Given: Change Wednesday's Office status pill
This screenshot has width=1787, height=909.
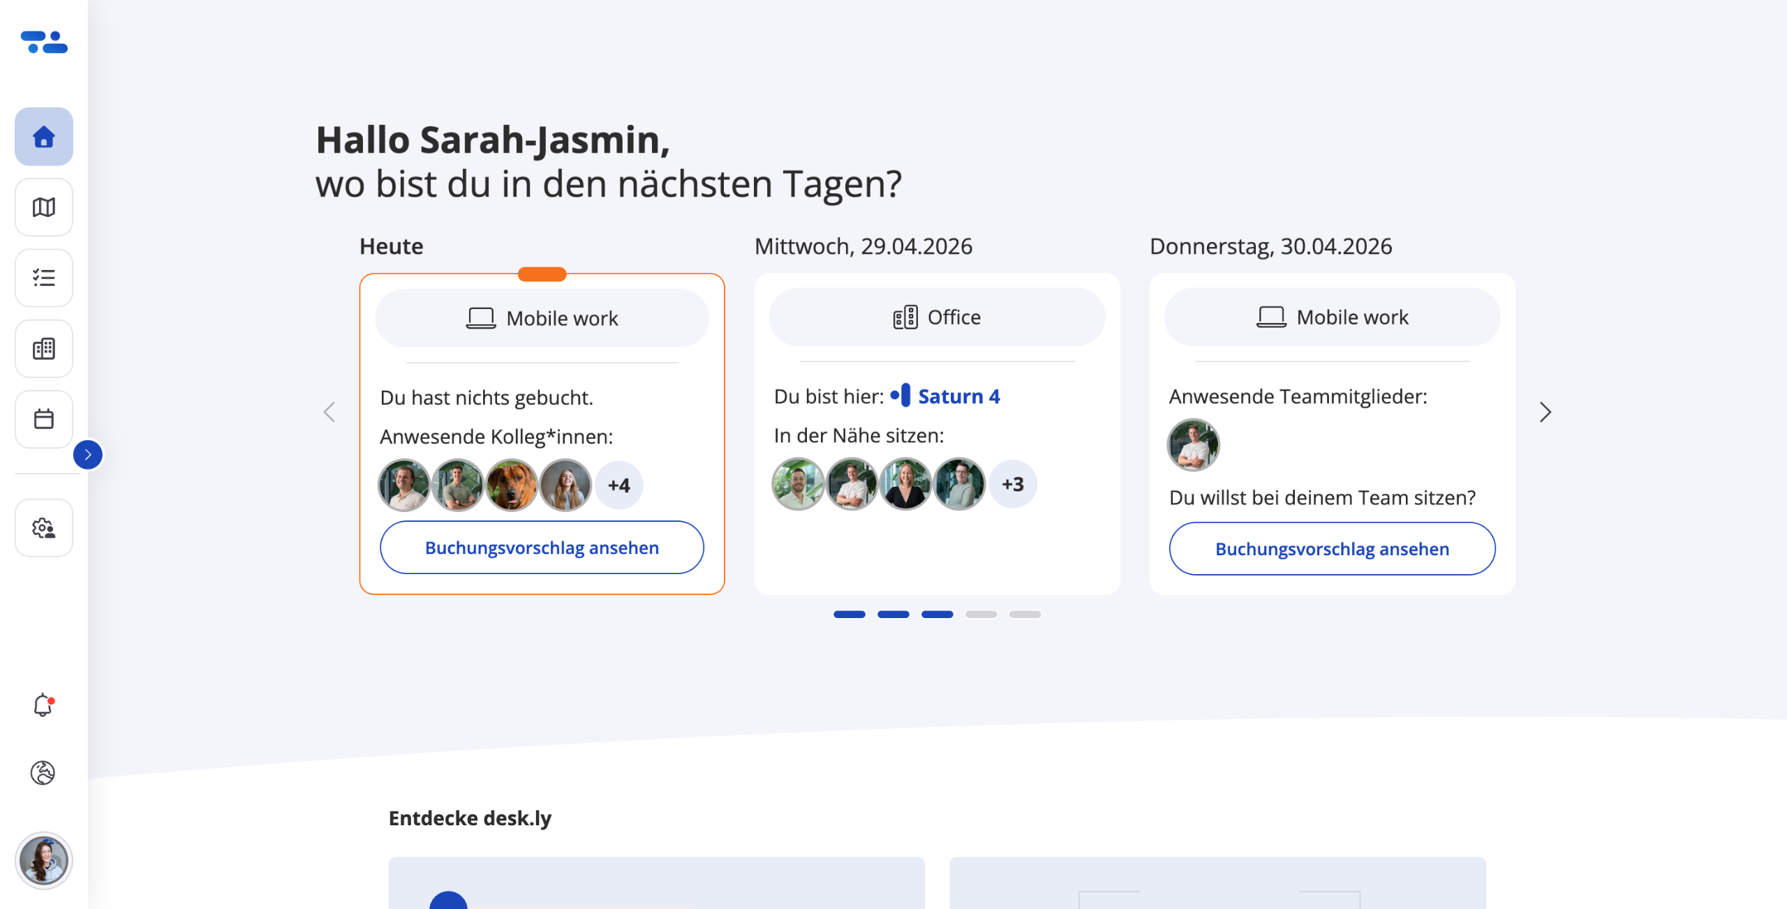Looking at the screenshot, I should (x=937, y=317).
